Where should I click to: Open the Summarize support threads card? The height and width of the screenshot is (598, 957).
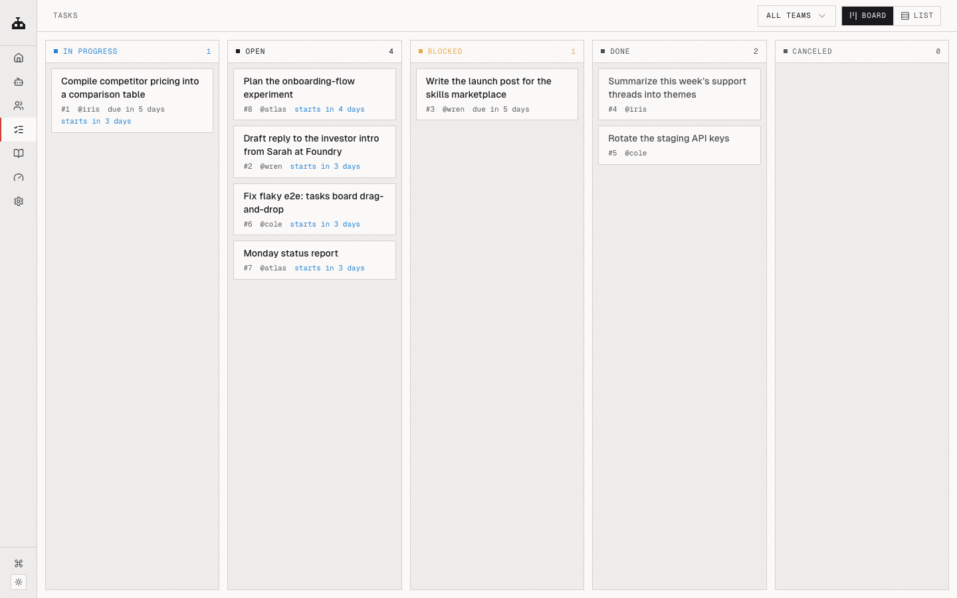pos(679,95)
